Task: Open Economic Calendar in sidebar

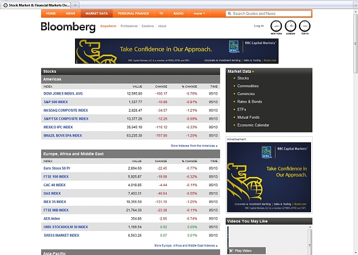Action: point(253,125)
